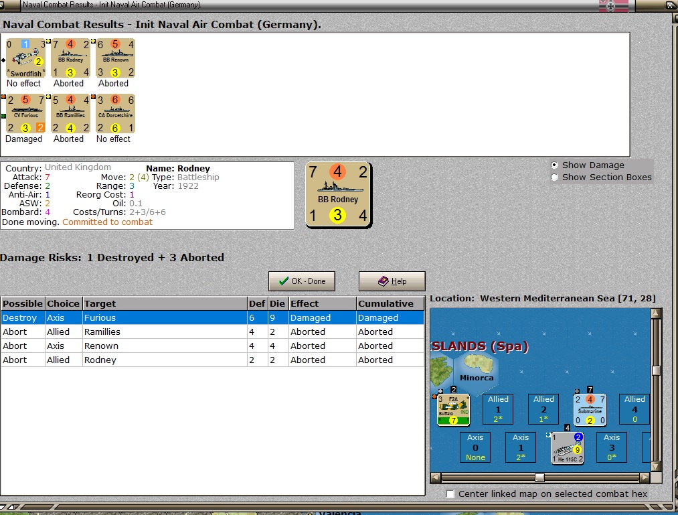The width and height of the screenshot is (678, 515).
Task: Select the CA Dorsetshire cruiser counter
Action: 115,113
